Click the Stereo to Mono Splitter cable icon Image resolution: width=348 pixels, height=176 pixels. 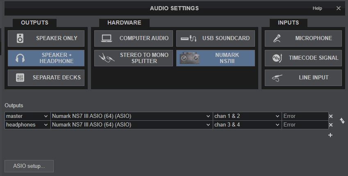tap(107, 58)
